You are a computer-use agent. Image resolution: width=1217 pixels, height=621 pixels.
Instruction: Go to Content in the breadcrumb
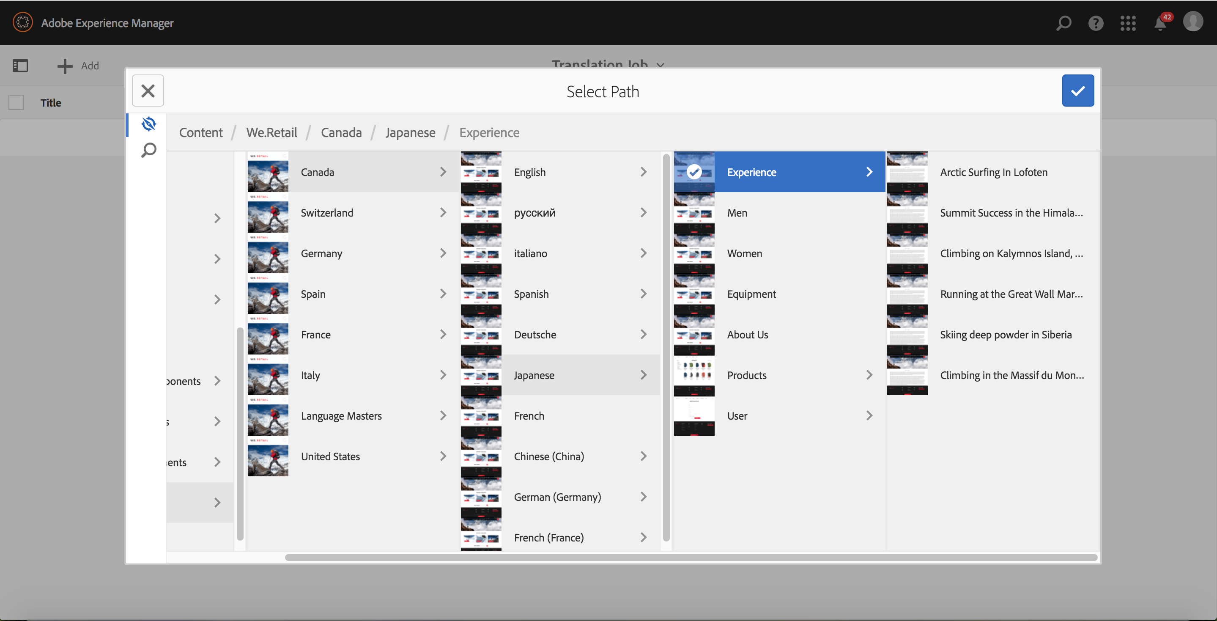201,132
